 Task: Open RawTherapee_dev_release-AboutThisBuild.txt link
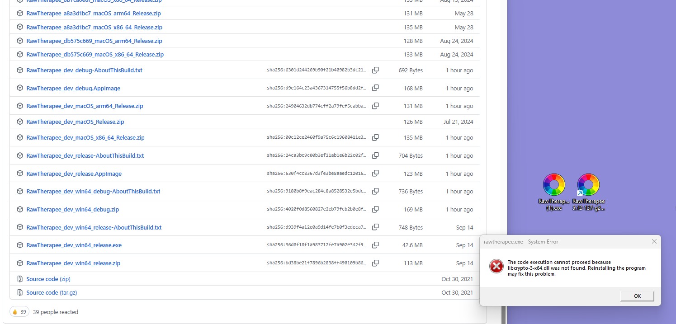pyautogui.click(x=85, y=156)
